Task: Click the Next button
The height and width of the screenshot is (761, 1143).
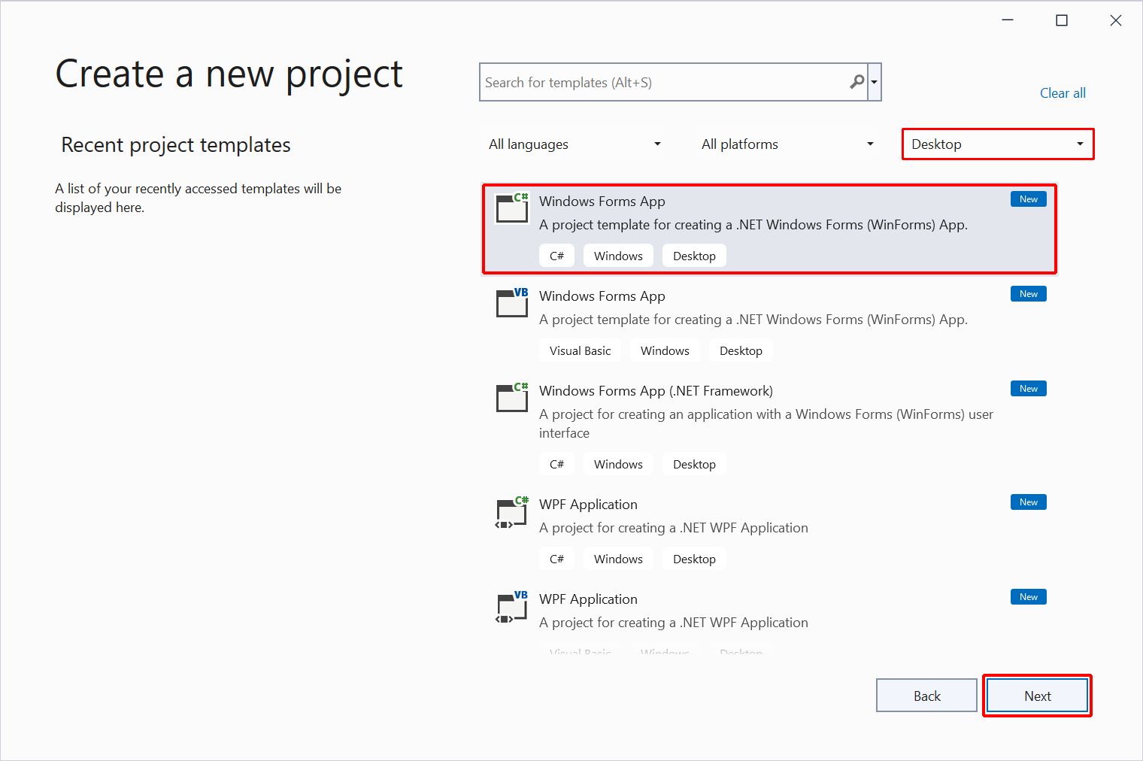Action: click(1037, 696)
